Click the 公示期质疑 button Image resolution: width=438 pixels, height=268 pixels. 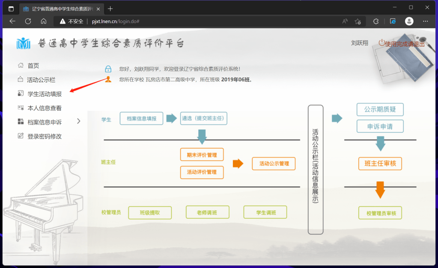pyautogui.click(x=380, y=110)
